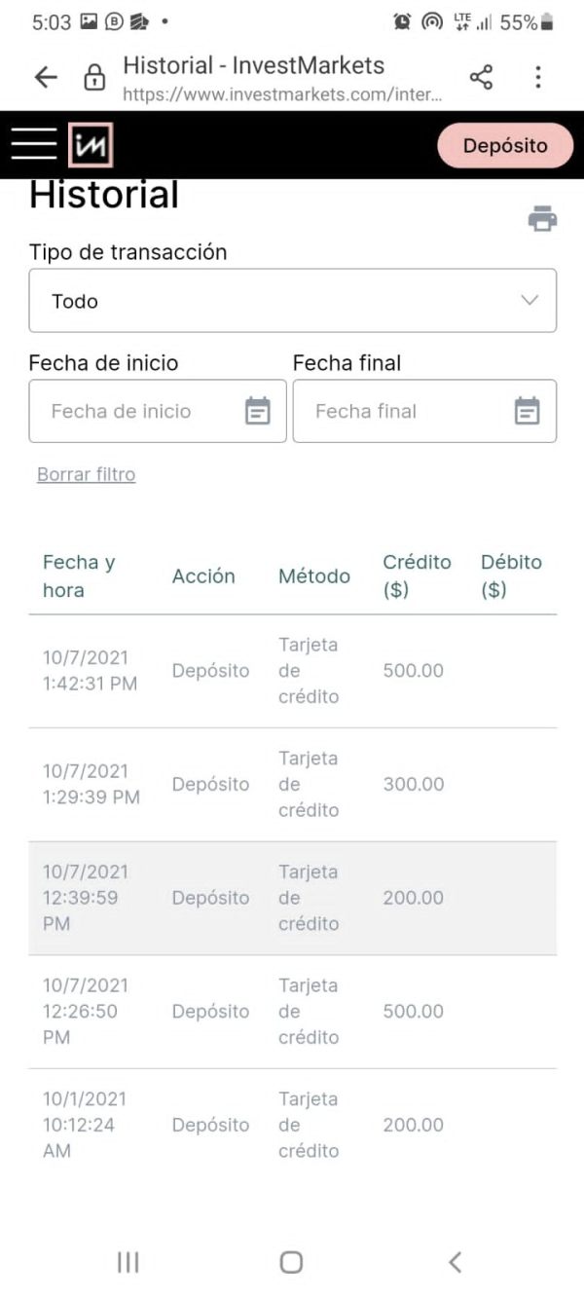
Task: Open Android recent apps button
Action: [x=128, y=1262]
